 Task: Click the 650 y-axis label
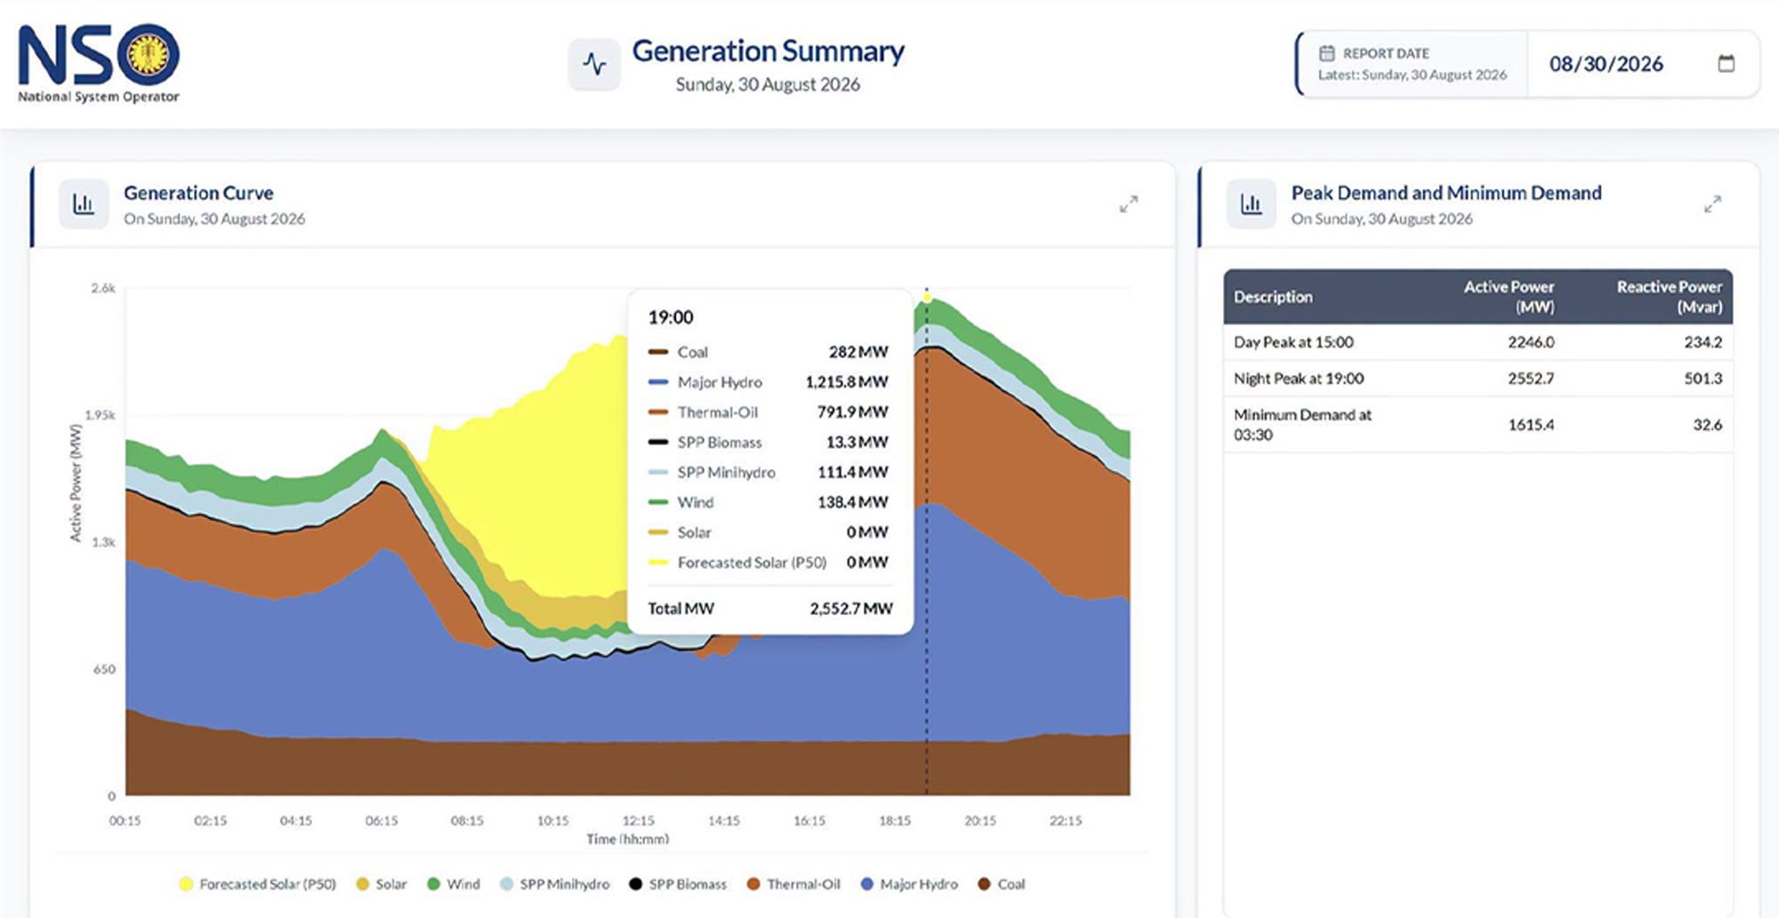pyautogui.click(x=104, y=669)
